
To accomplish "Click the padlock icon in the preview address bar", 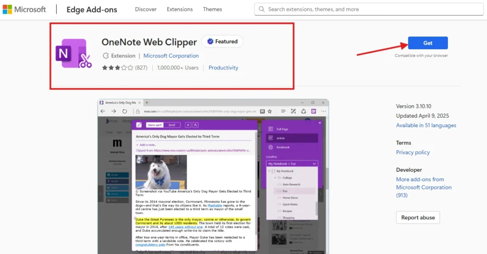I will 138,112.
